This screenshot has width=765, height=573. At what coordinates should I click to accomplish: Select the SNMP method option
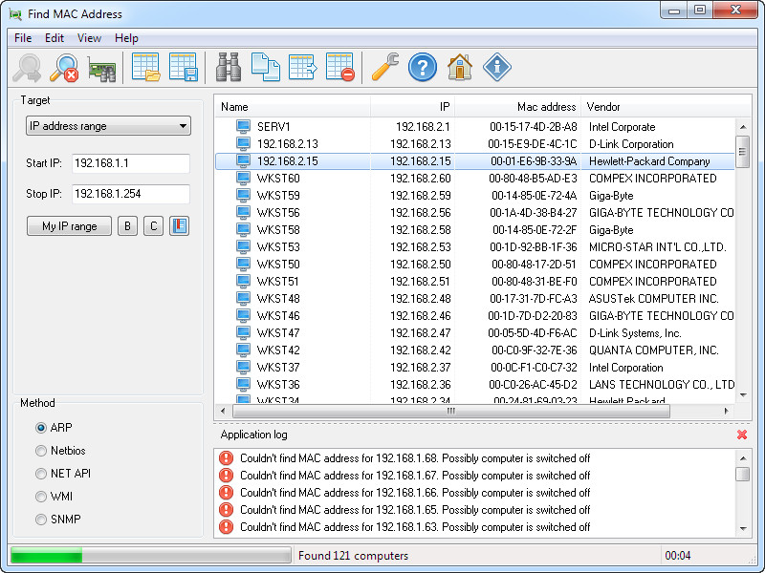(41, 520)
